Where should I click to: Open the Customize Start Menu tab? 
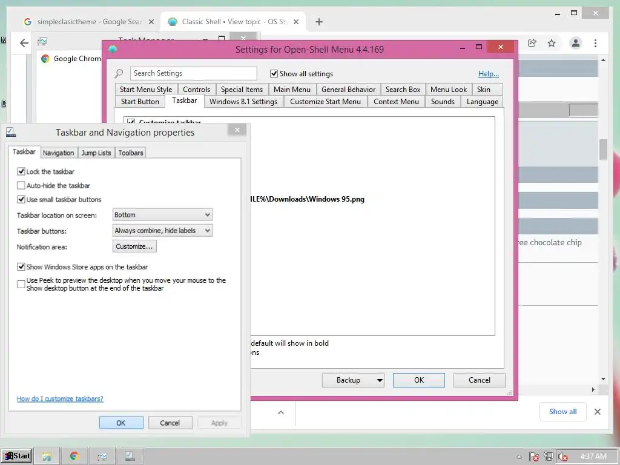click(x=325, y=102)
